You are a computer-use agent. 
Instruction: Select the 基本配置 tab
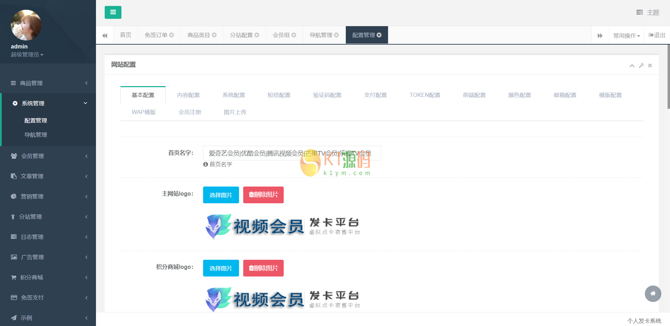tap(143, 95)
